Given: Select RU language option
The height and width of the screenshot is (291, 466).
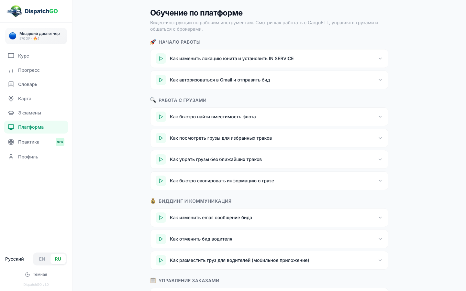Looking at the screenshot, I should (58, 259).
